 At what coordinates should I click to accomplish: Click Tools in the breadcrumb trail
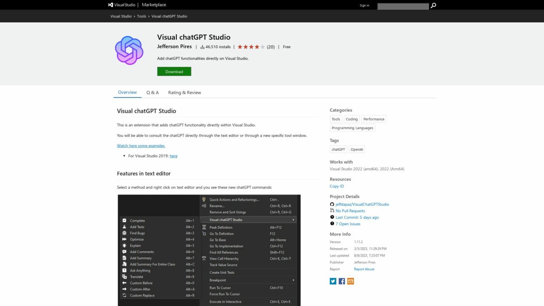point(141,16)
